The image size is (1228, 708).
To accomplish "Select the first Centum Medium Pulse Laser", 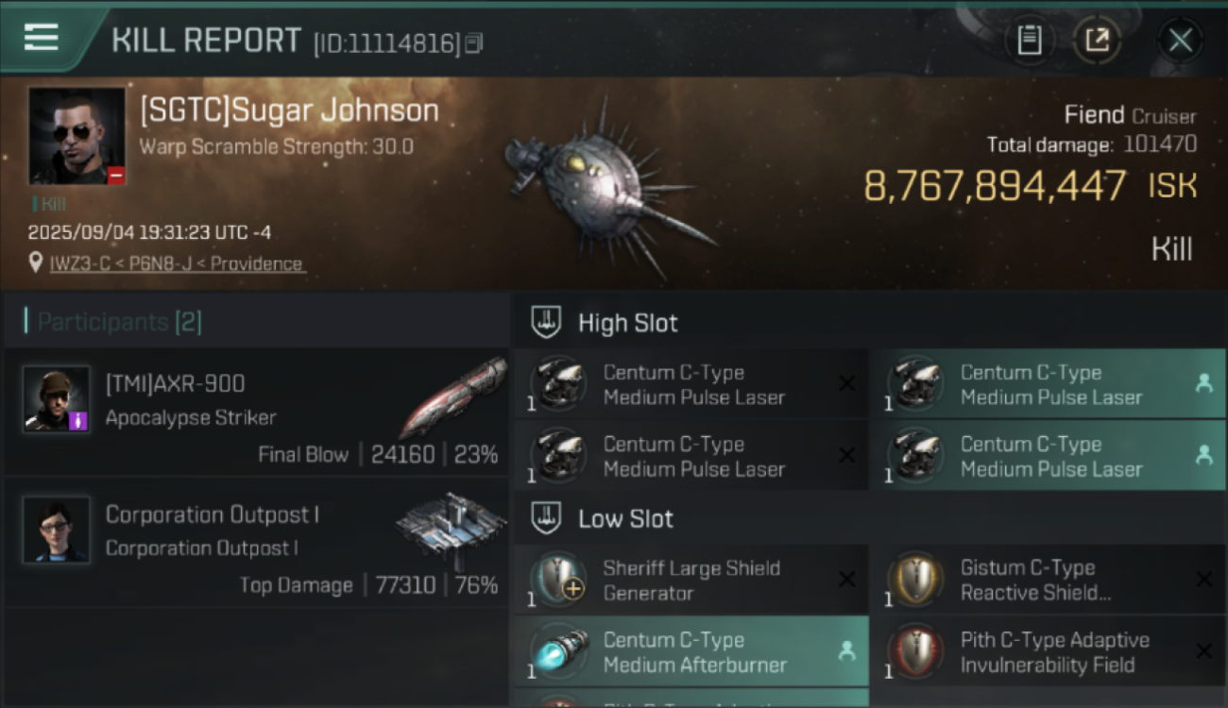I will point(691,384).
